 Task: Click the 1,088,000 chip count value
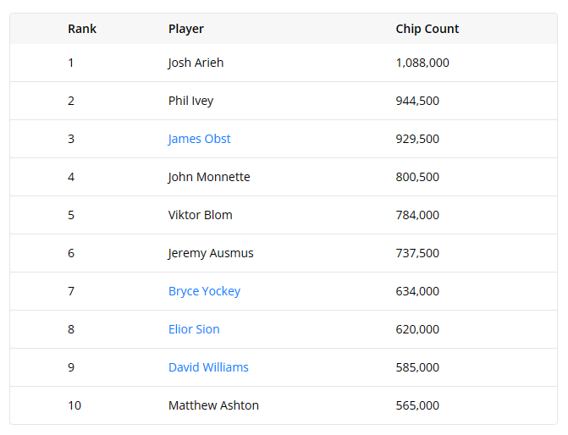click(422, 63)
